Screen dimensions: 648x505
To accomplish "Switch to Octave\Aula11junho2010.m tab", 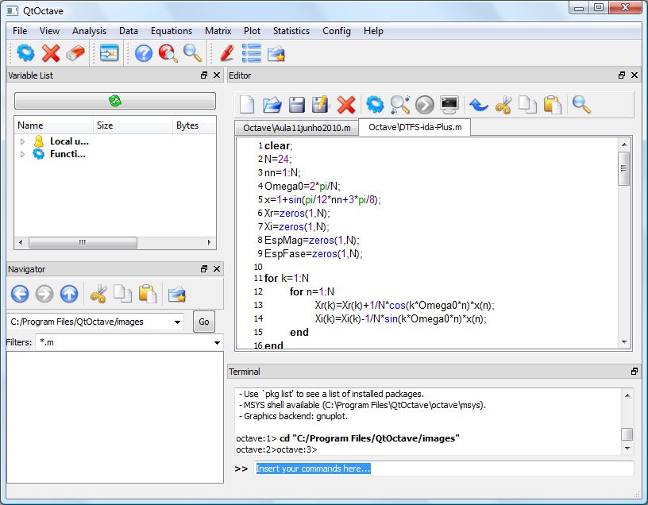I will pyautogui.click(x=297, y=128).
